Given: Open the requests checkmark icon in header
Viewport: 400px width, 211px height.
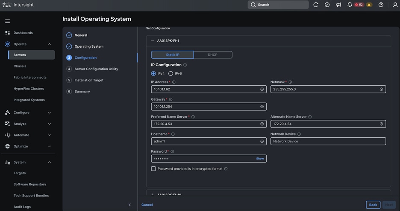Looking at the screenshot, I should [x=327, y=5].
